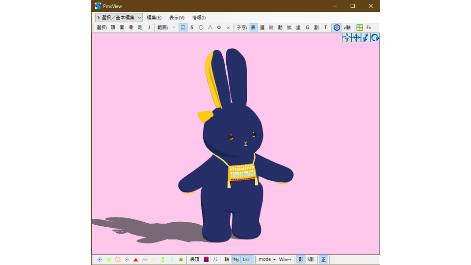Toggle the blue circle vertex display icon
The width and height of the screenshot is (471, 265).
(x=100, y=260)
